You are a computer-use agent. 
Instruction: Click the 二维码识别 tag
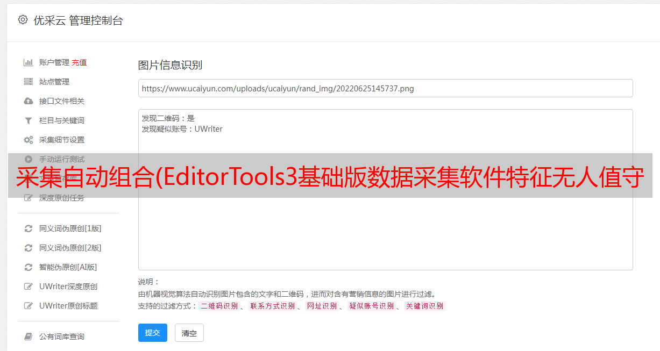[x=219, y=306]
